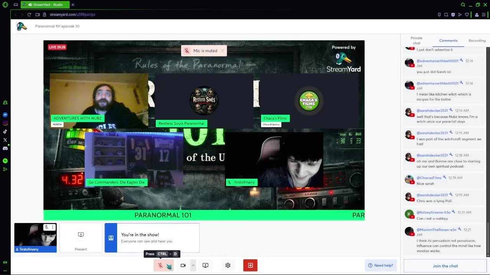Click the Join the chat button

[x=445, y=266]
